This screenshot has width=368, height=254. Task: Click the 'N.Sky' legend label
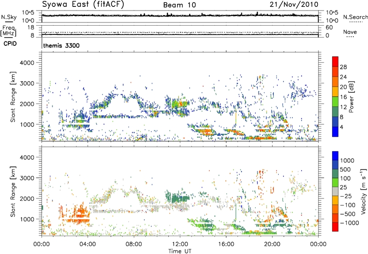9,17
